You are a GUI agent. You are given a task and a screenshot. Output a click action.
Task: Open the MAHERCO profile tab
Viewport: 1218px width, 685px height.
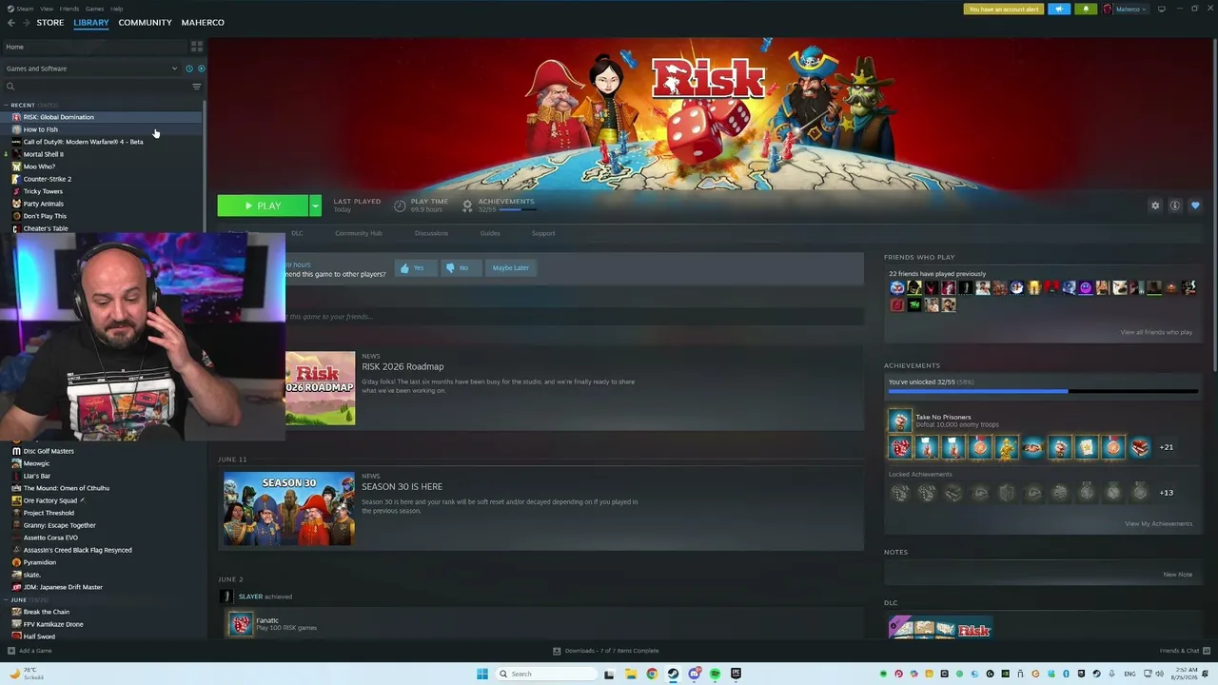(x=203, y=23)
